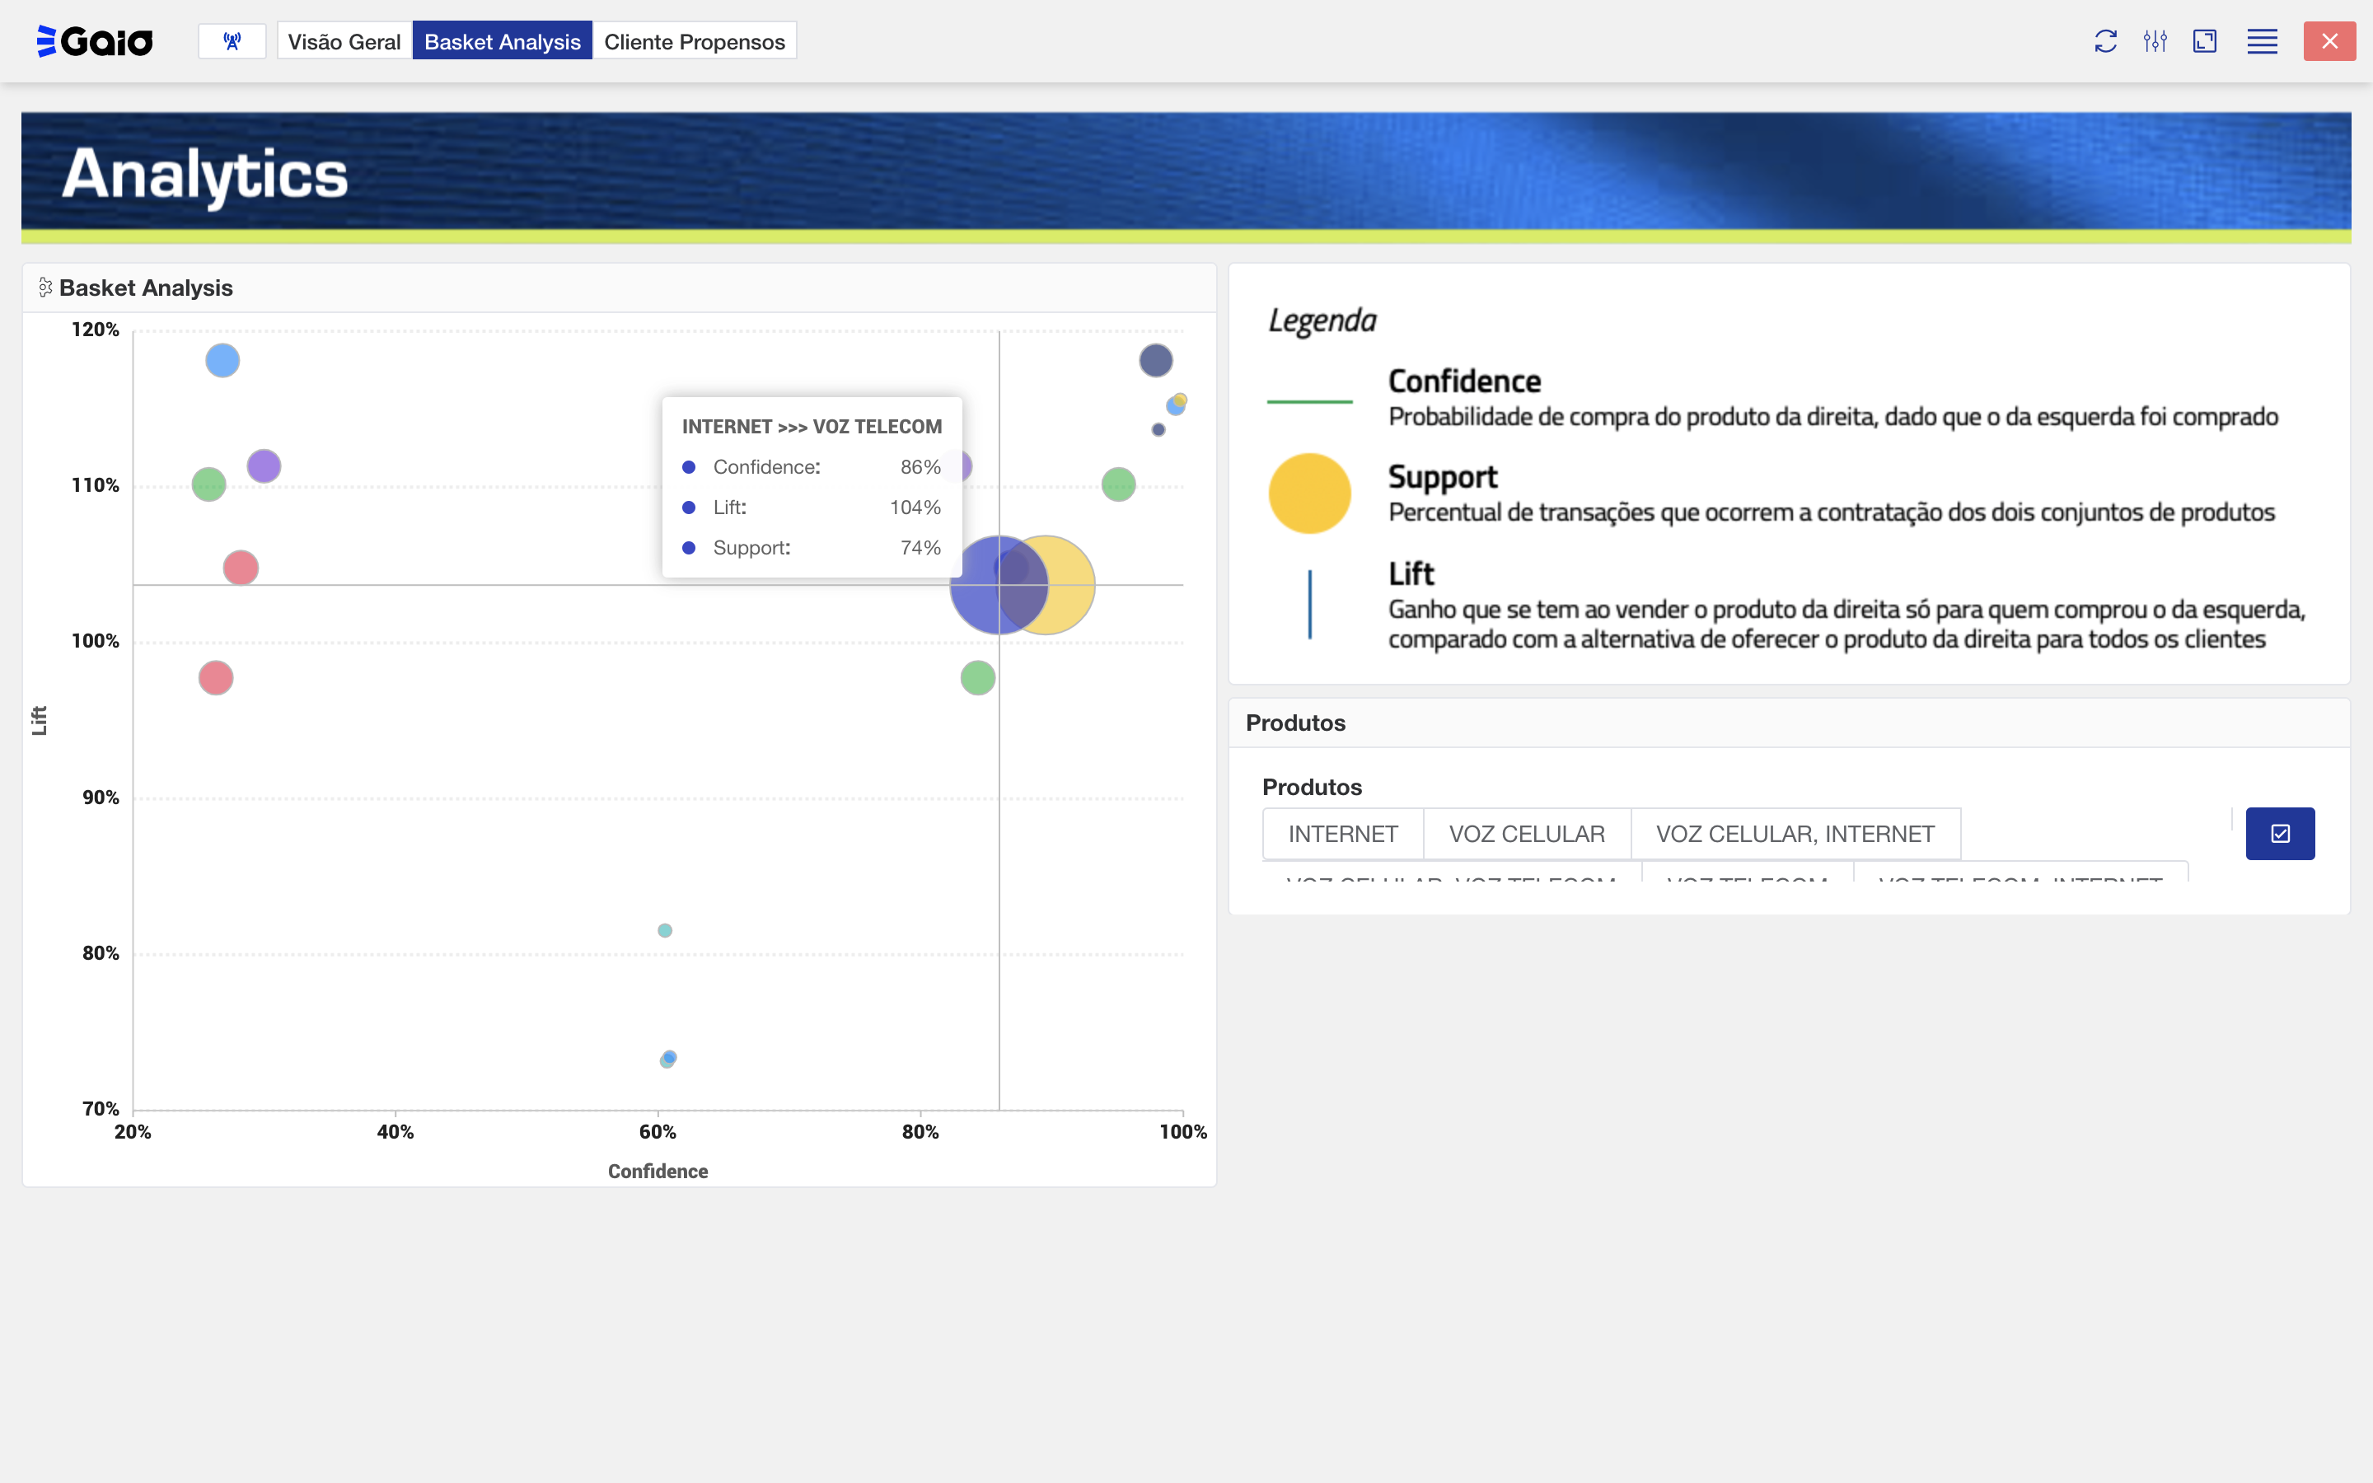Click the dark navy bubble at top right

coord(1155,360)
